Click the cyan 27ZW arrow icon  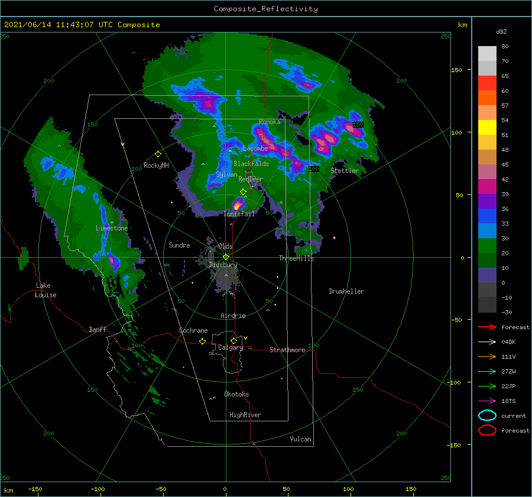click(x=487, y=372)
